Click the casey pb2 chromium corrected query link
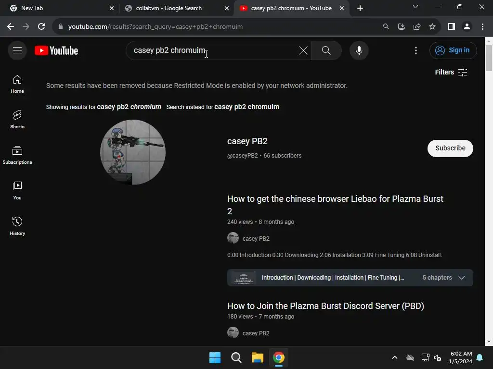Viewport: 493px width, 369px height. [x=129, y=107]
